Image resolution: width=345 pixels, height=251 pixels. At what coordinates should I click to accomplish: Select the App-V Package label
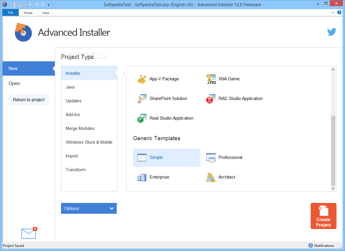[164, 79]
